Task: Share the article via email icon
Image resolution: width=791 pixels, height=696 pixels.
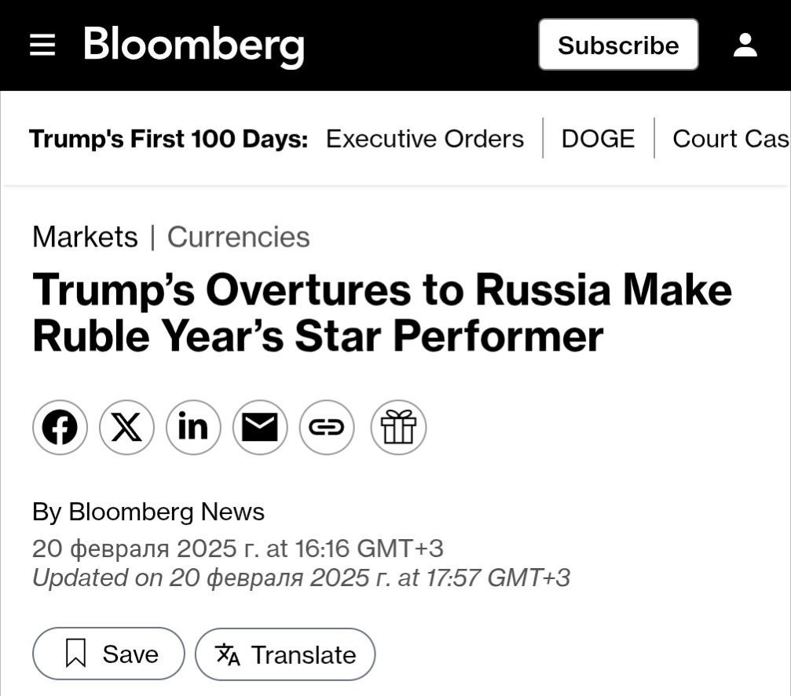Action: pos(260,428)
